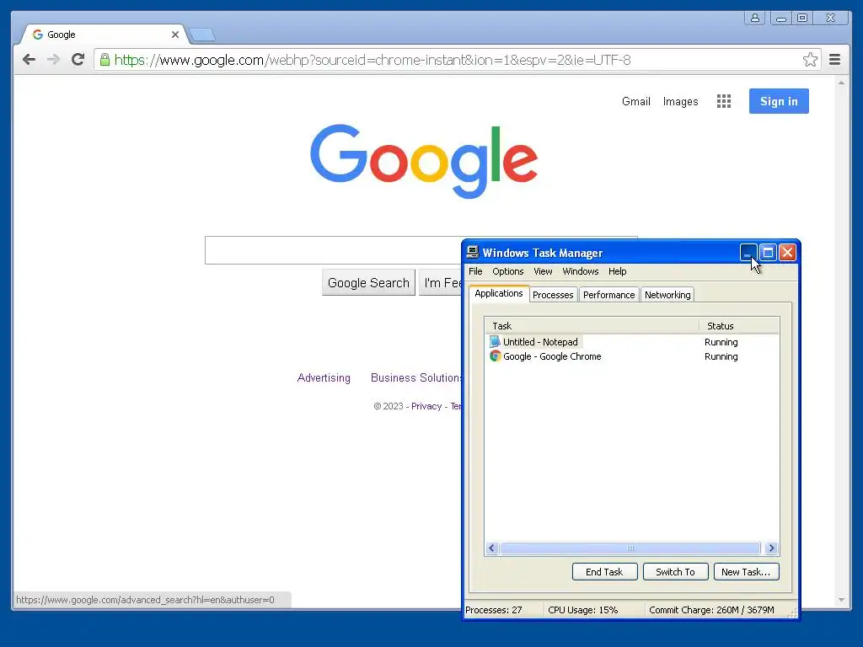Image resolution: width=863 pixels, height=647 pixels.
Task: Restore down the Chrome window
Action: pos(802,19)
